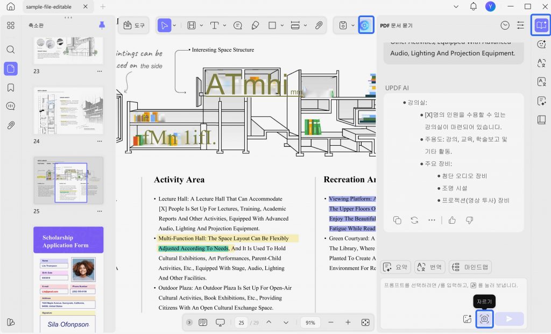Open more options for the AI response
Screen dimensions: 551x334
pos(432,220)
